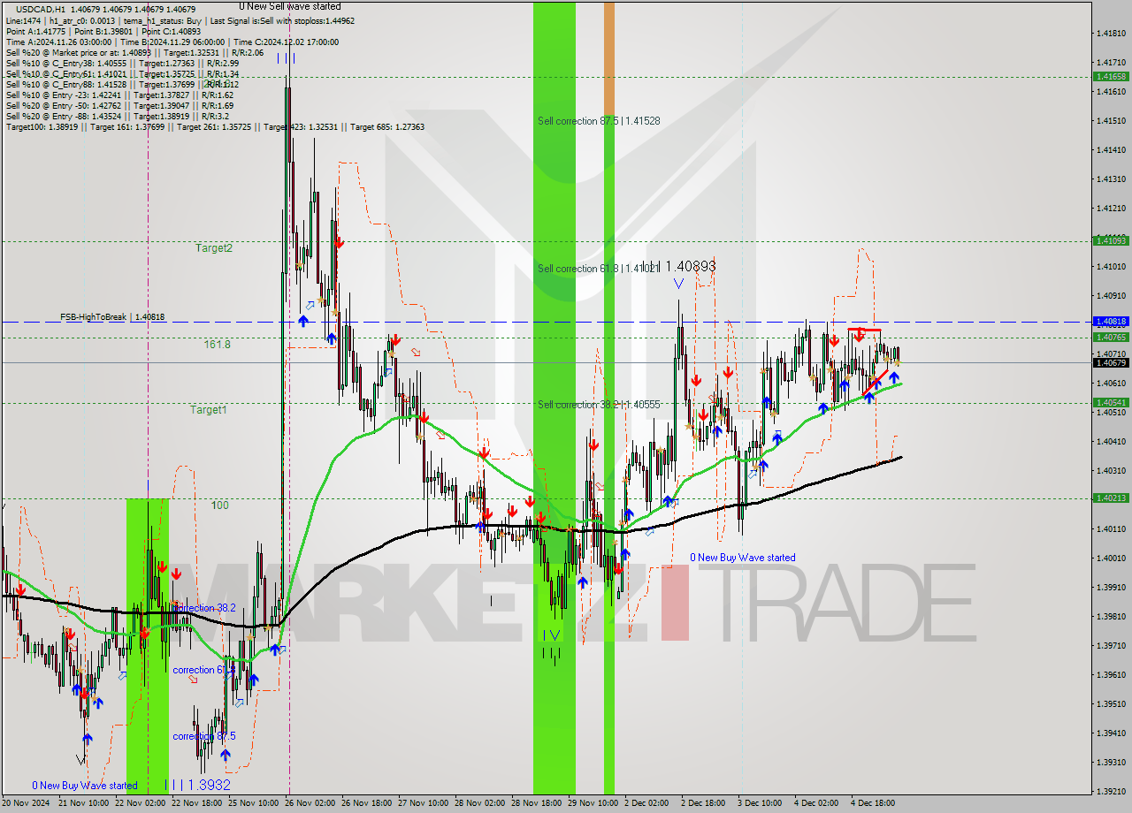Click 'Sell correction 38.2 | 1.40555' label
The image size is (1132, 813).
599,404
